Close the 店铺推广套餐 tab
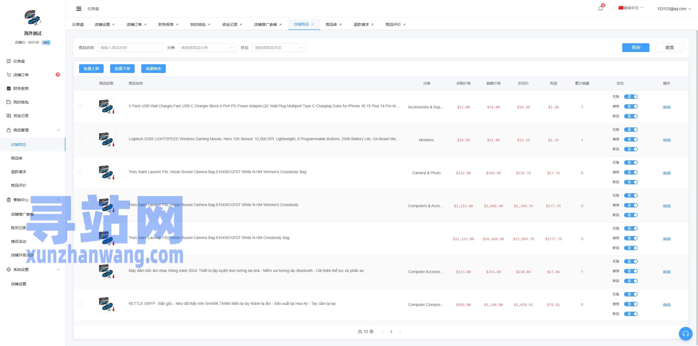The image size is (698, 346). pyautogui.click(x=281, y=25)
